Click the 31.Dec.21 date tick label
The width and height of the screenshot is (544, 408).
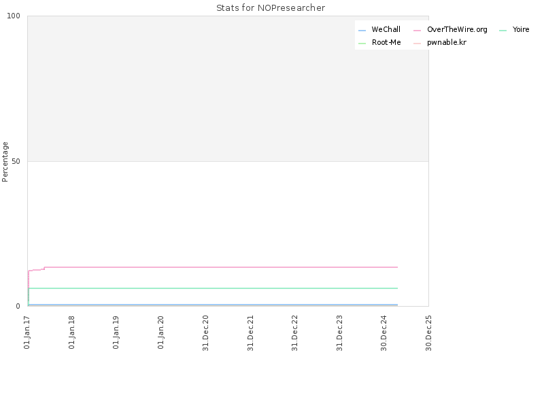(x=250, y=333)
